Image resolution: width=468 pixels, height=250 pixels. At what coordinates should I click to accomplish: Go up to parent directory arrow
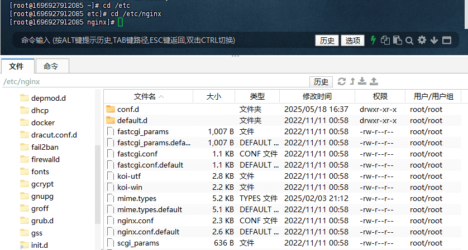[352, 81]
